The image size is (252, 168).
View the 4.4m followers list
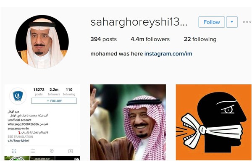point(150,39)
